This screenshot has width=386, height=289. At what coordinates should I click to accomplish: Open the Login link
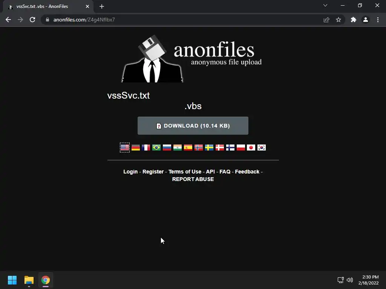pos(130,172)
